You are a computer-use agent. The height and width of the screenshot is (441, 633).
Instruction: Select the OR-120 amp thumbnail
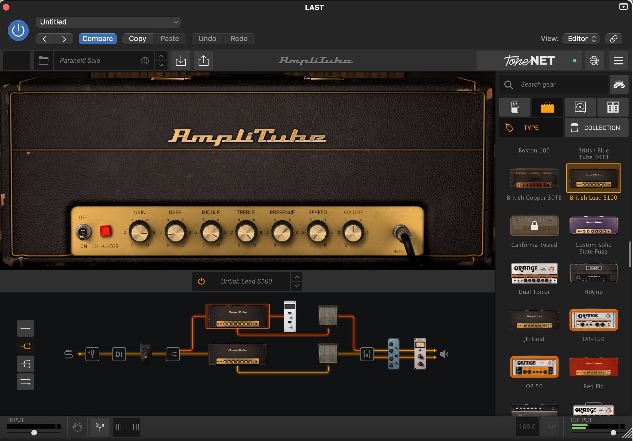pyautogui.click(x=594, y=320)
